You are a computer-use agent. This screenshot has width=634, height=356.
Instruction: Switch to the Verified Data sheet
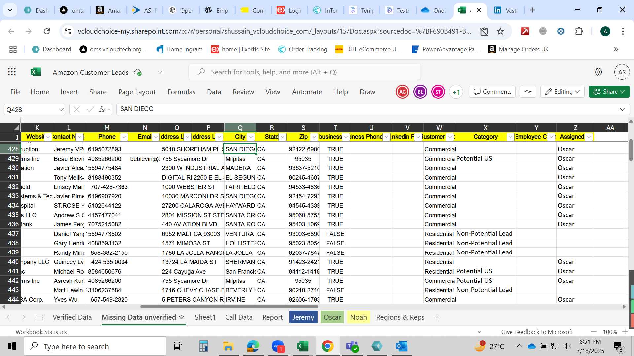pos(72,317)
